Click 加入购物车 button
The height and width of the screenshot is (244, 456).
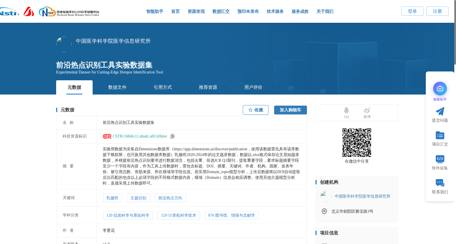290,110
